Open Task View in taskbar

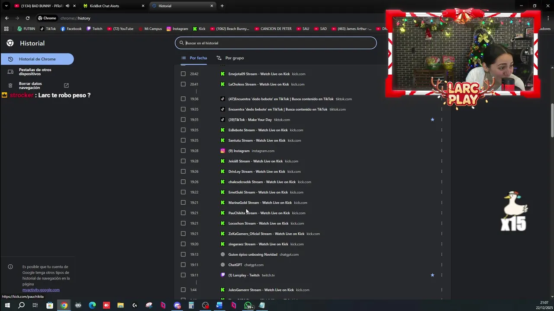[x=35, y=305]
